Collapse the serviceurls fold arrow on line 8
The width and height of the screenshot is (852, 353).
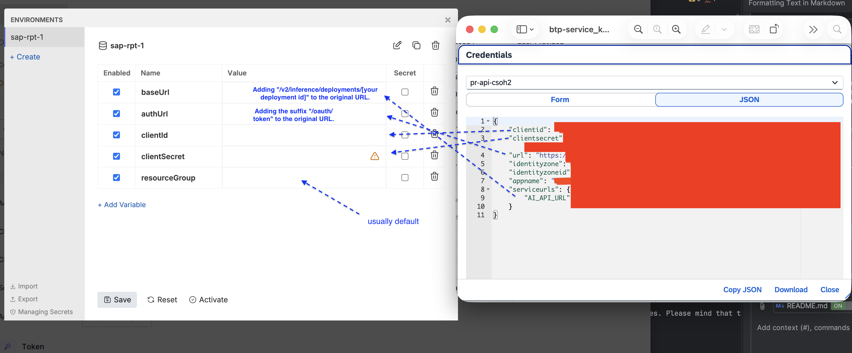(488, 190)
